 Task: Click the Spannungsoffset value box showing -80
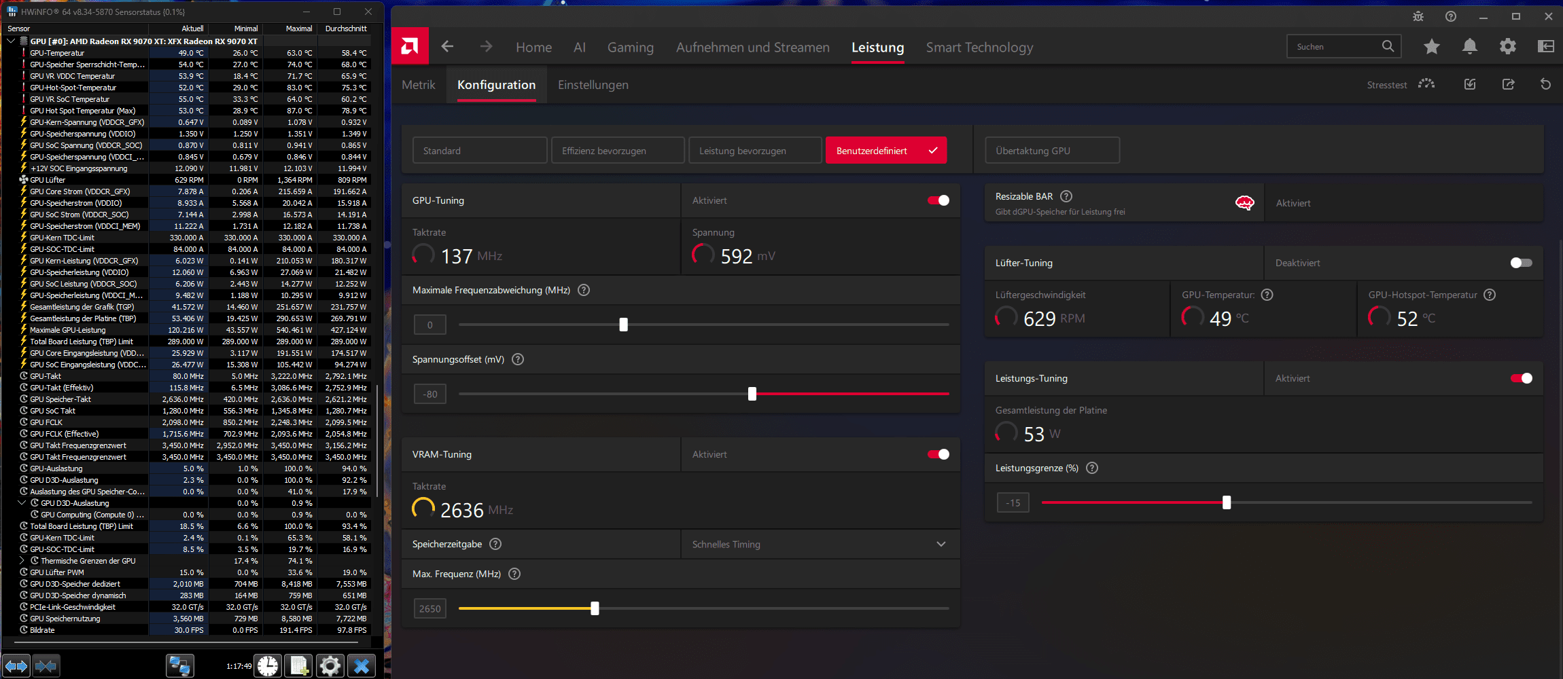pyautogui.click(x=430, y=394)
